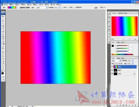Select the Crop tool

pos(3,26)
